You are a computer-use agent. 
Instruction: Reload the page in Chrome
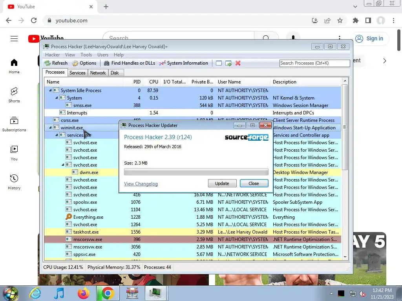[x=34, y=20]
